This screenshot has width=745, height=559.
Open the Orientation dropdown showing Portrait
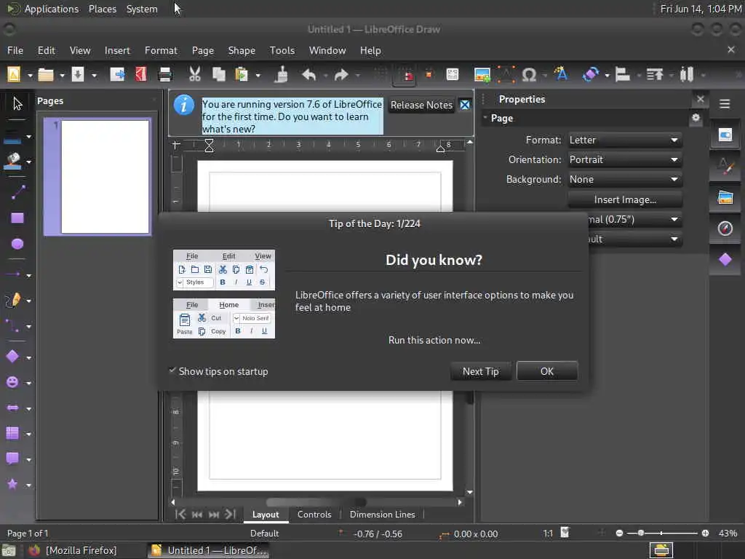624,159
